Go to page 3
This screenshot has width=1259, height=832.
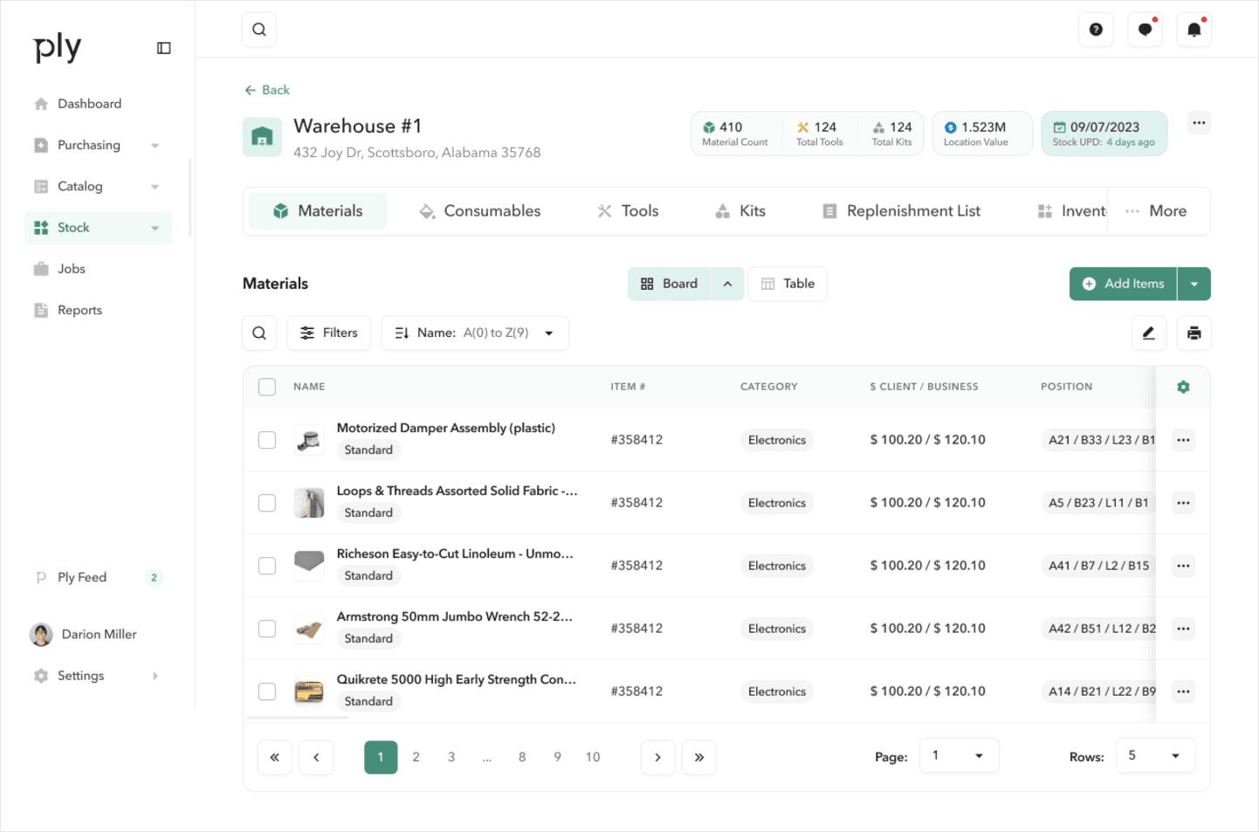451,758
